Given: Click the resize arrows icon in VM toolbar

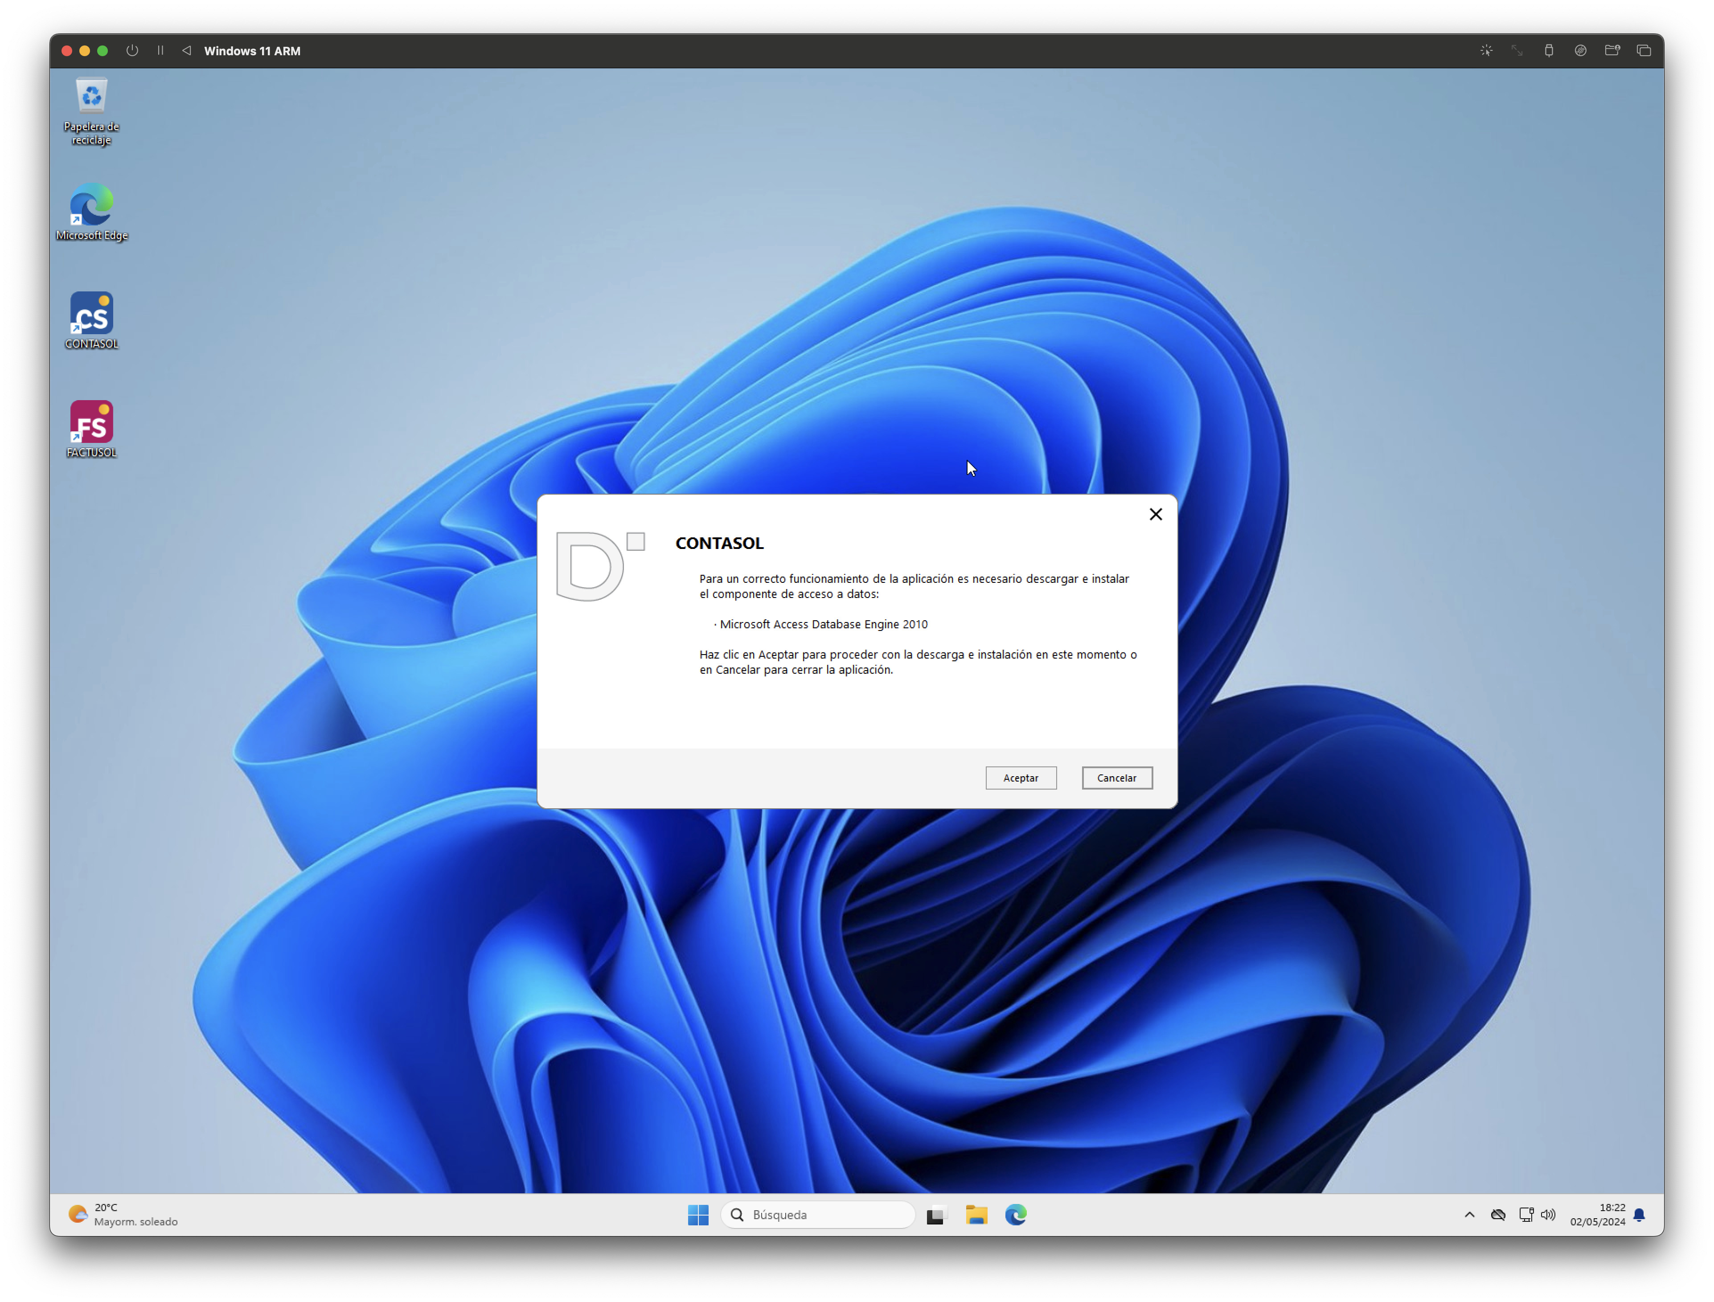Looking at the screenshot, I should point(1517,50).
